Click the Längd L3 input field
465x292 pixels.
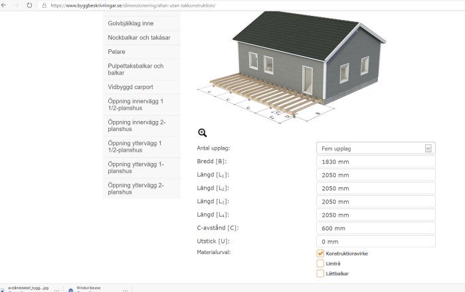[x=376, y=202]
